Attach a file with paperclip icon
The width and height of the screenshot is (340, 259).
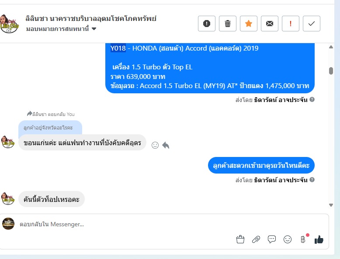click(256, 239)
